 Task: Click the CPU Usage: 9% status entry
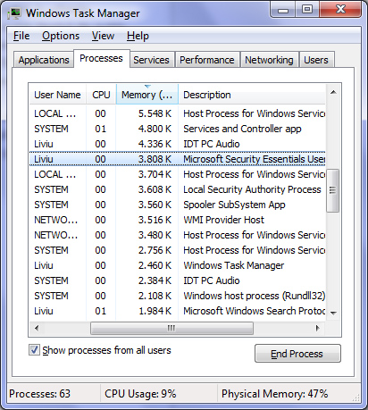point(140,394)
